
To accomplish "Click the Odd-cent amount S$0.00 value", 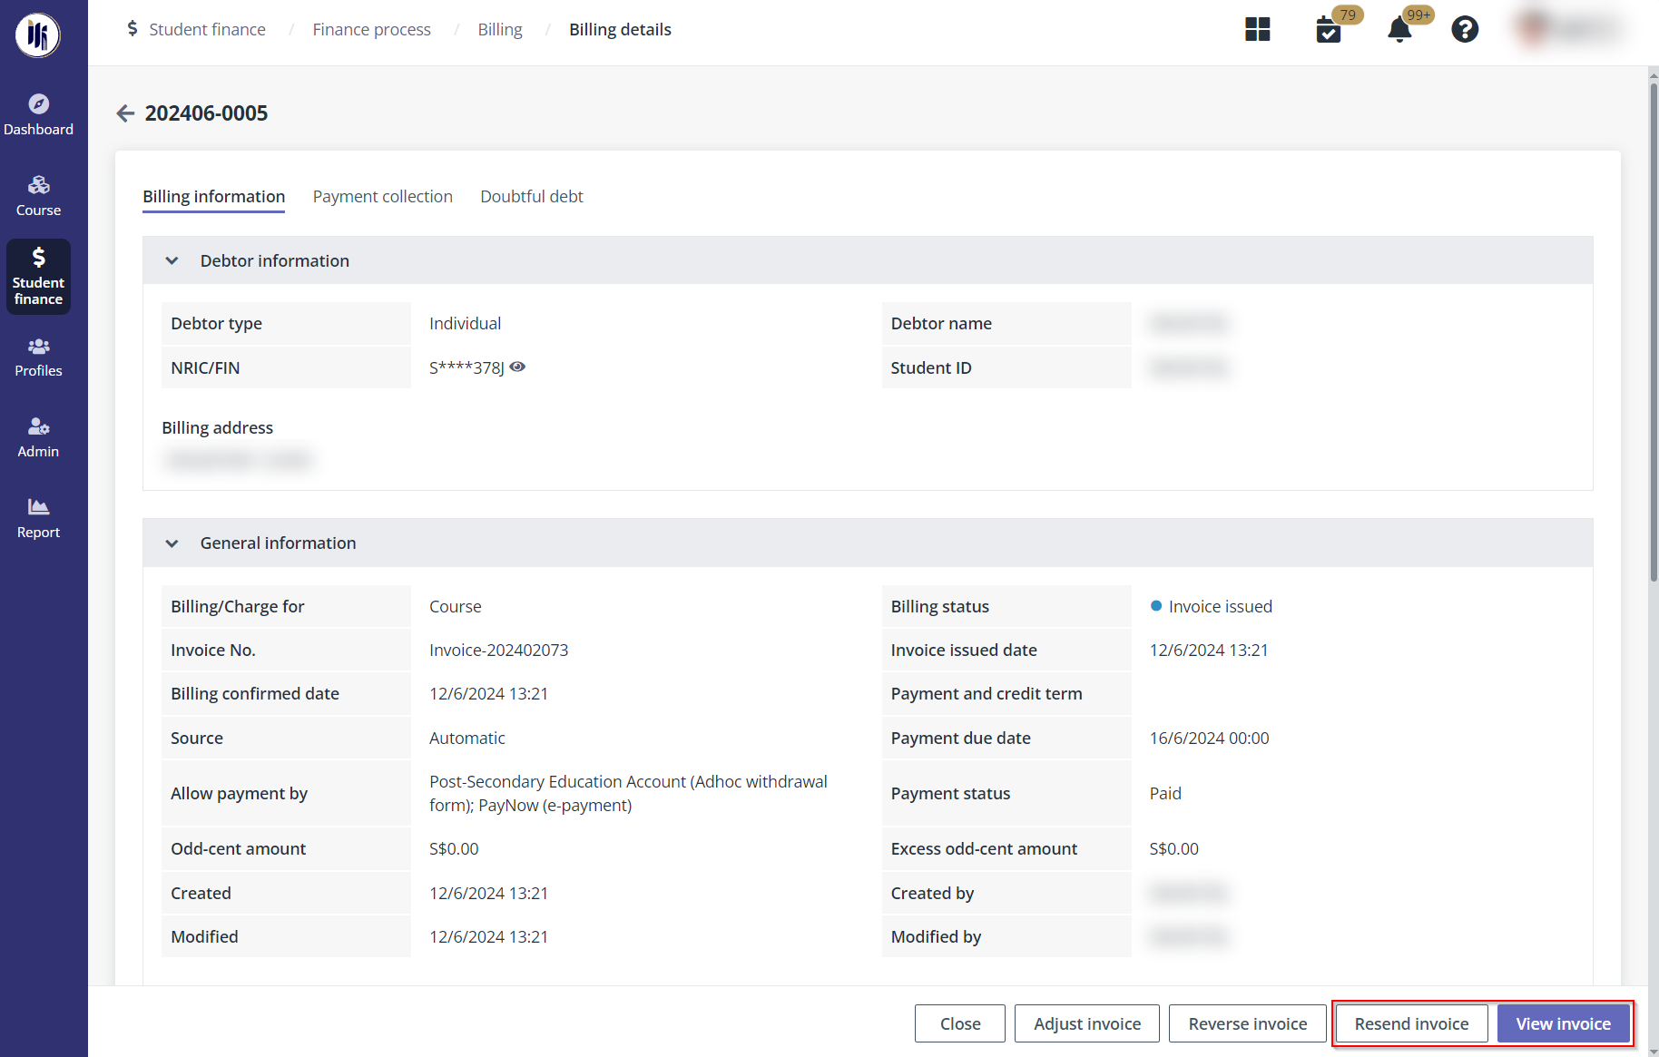I will coord(454,849).
